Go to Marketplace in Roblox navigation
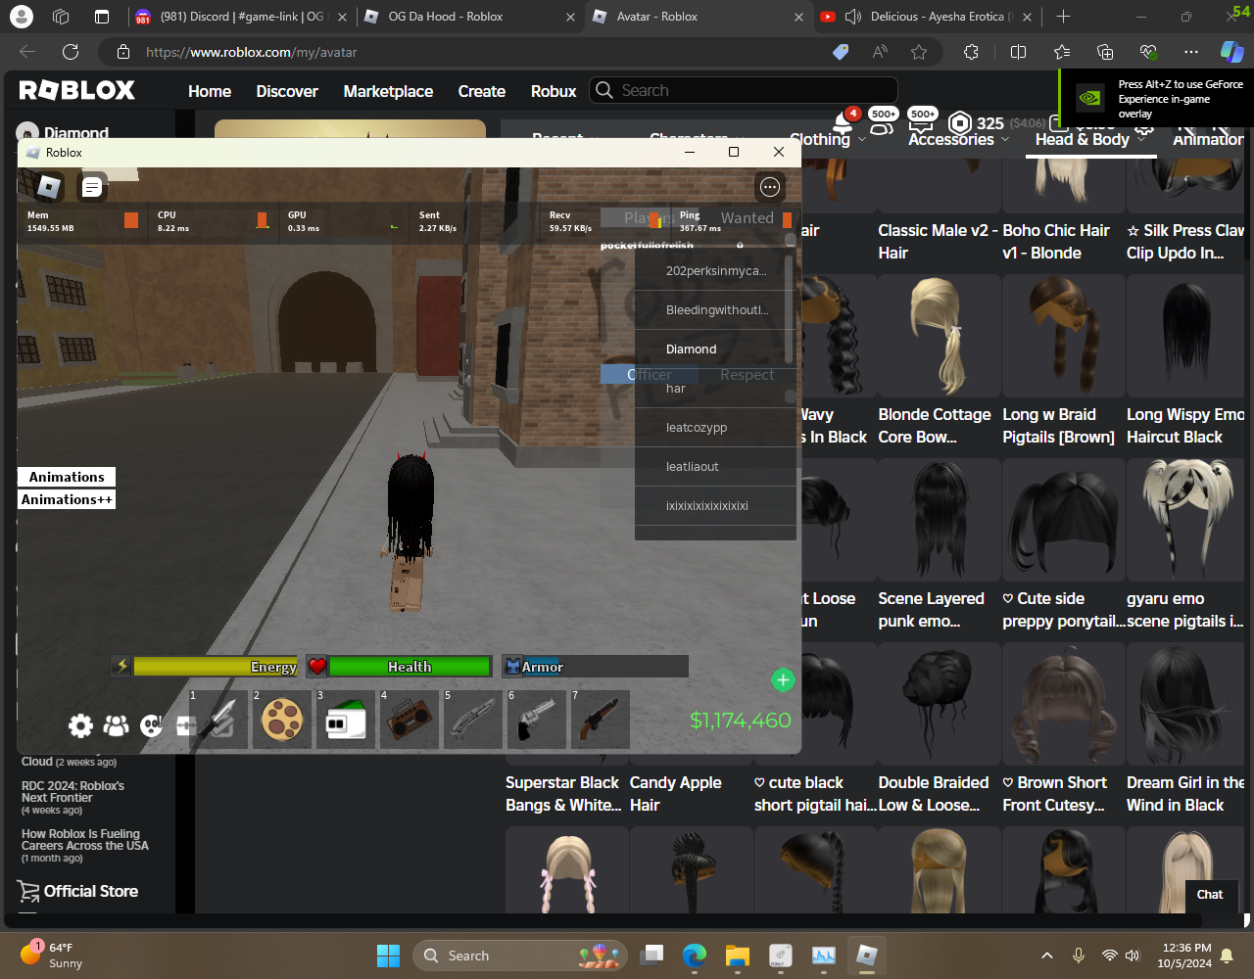 388,91
